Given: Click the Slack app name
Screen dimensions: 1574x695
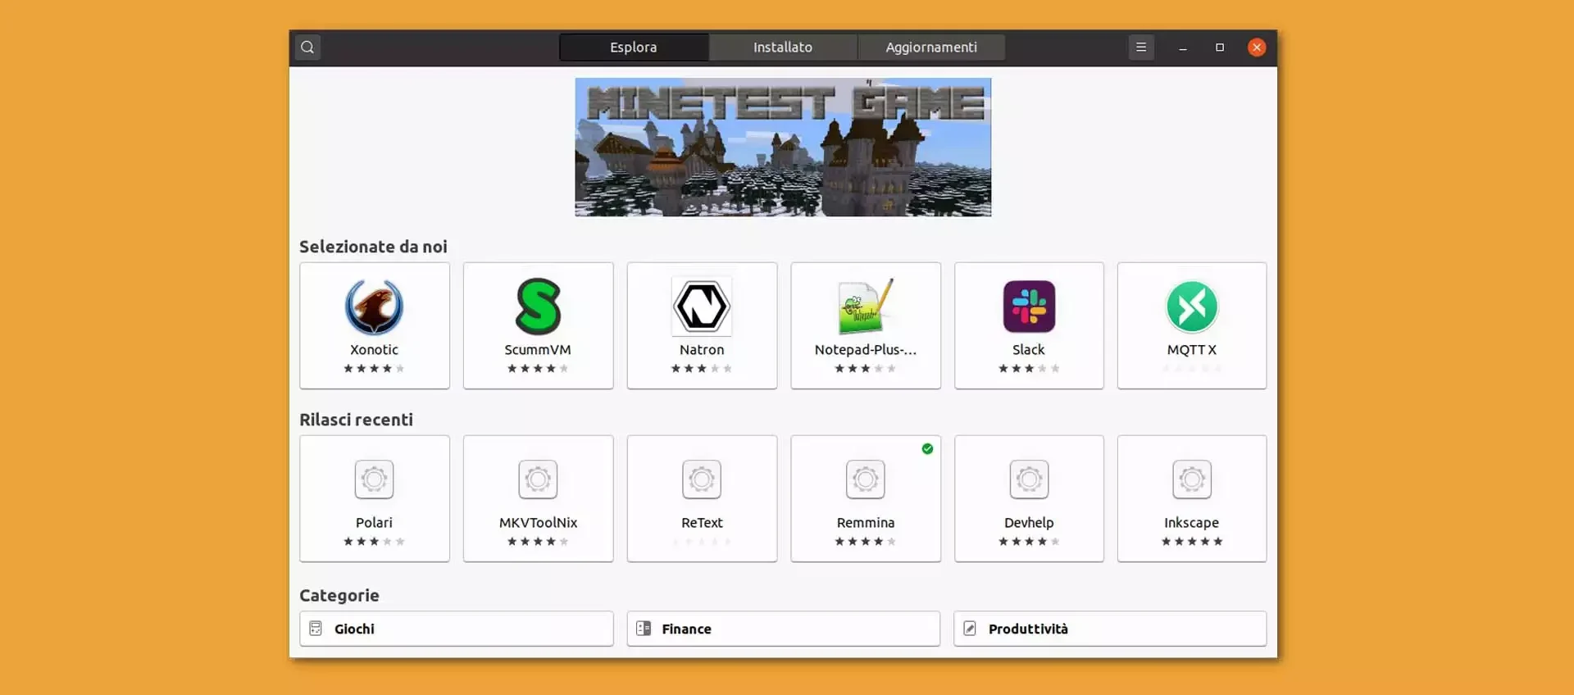Looking at the screenshot, I should click(1029, 350).
